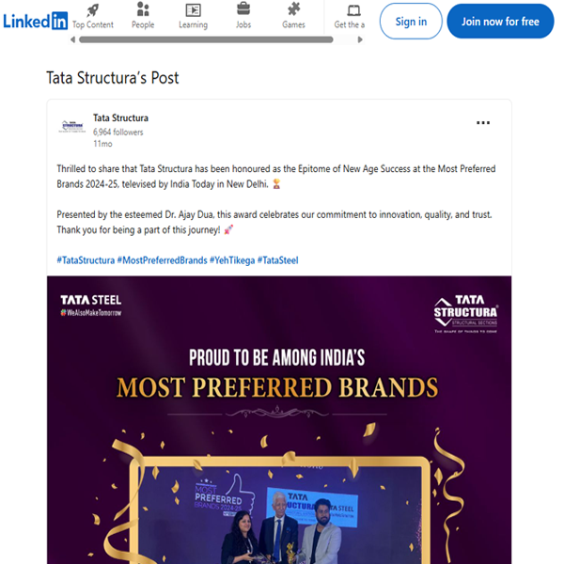
Task: Open the Top Content rocket icon
Action: [x=93, y=10]
